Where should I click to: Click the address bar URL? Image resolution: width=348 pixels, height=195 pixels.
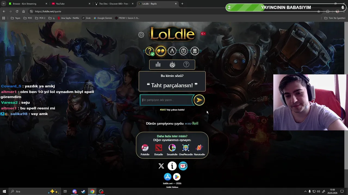click(48, 11)
